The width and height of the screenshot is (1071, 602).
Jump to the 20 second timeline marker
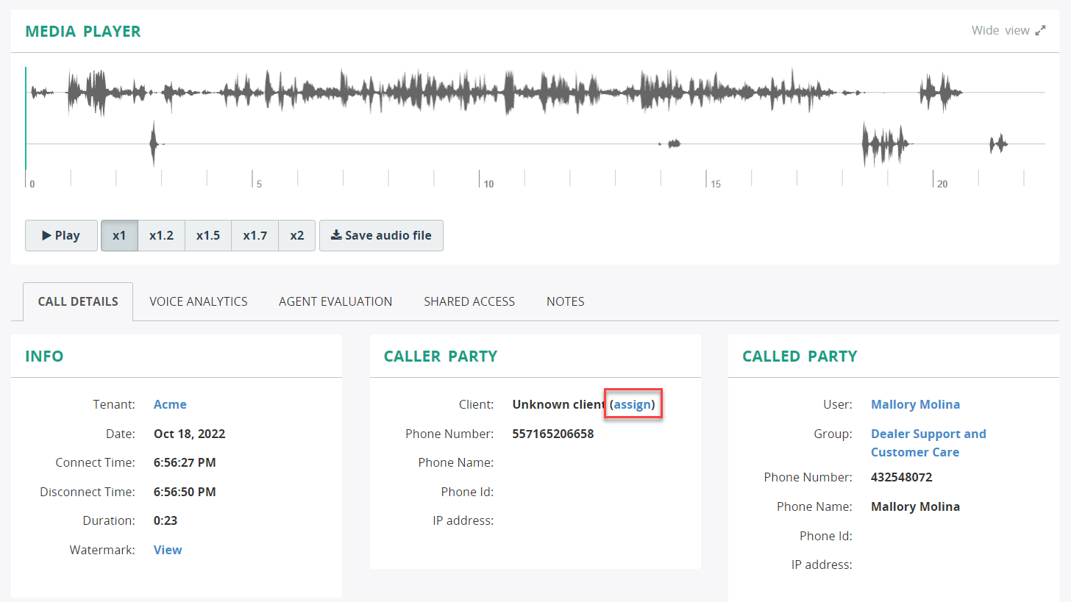click(x=942, y=184)
